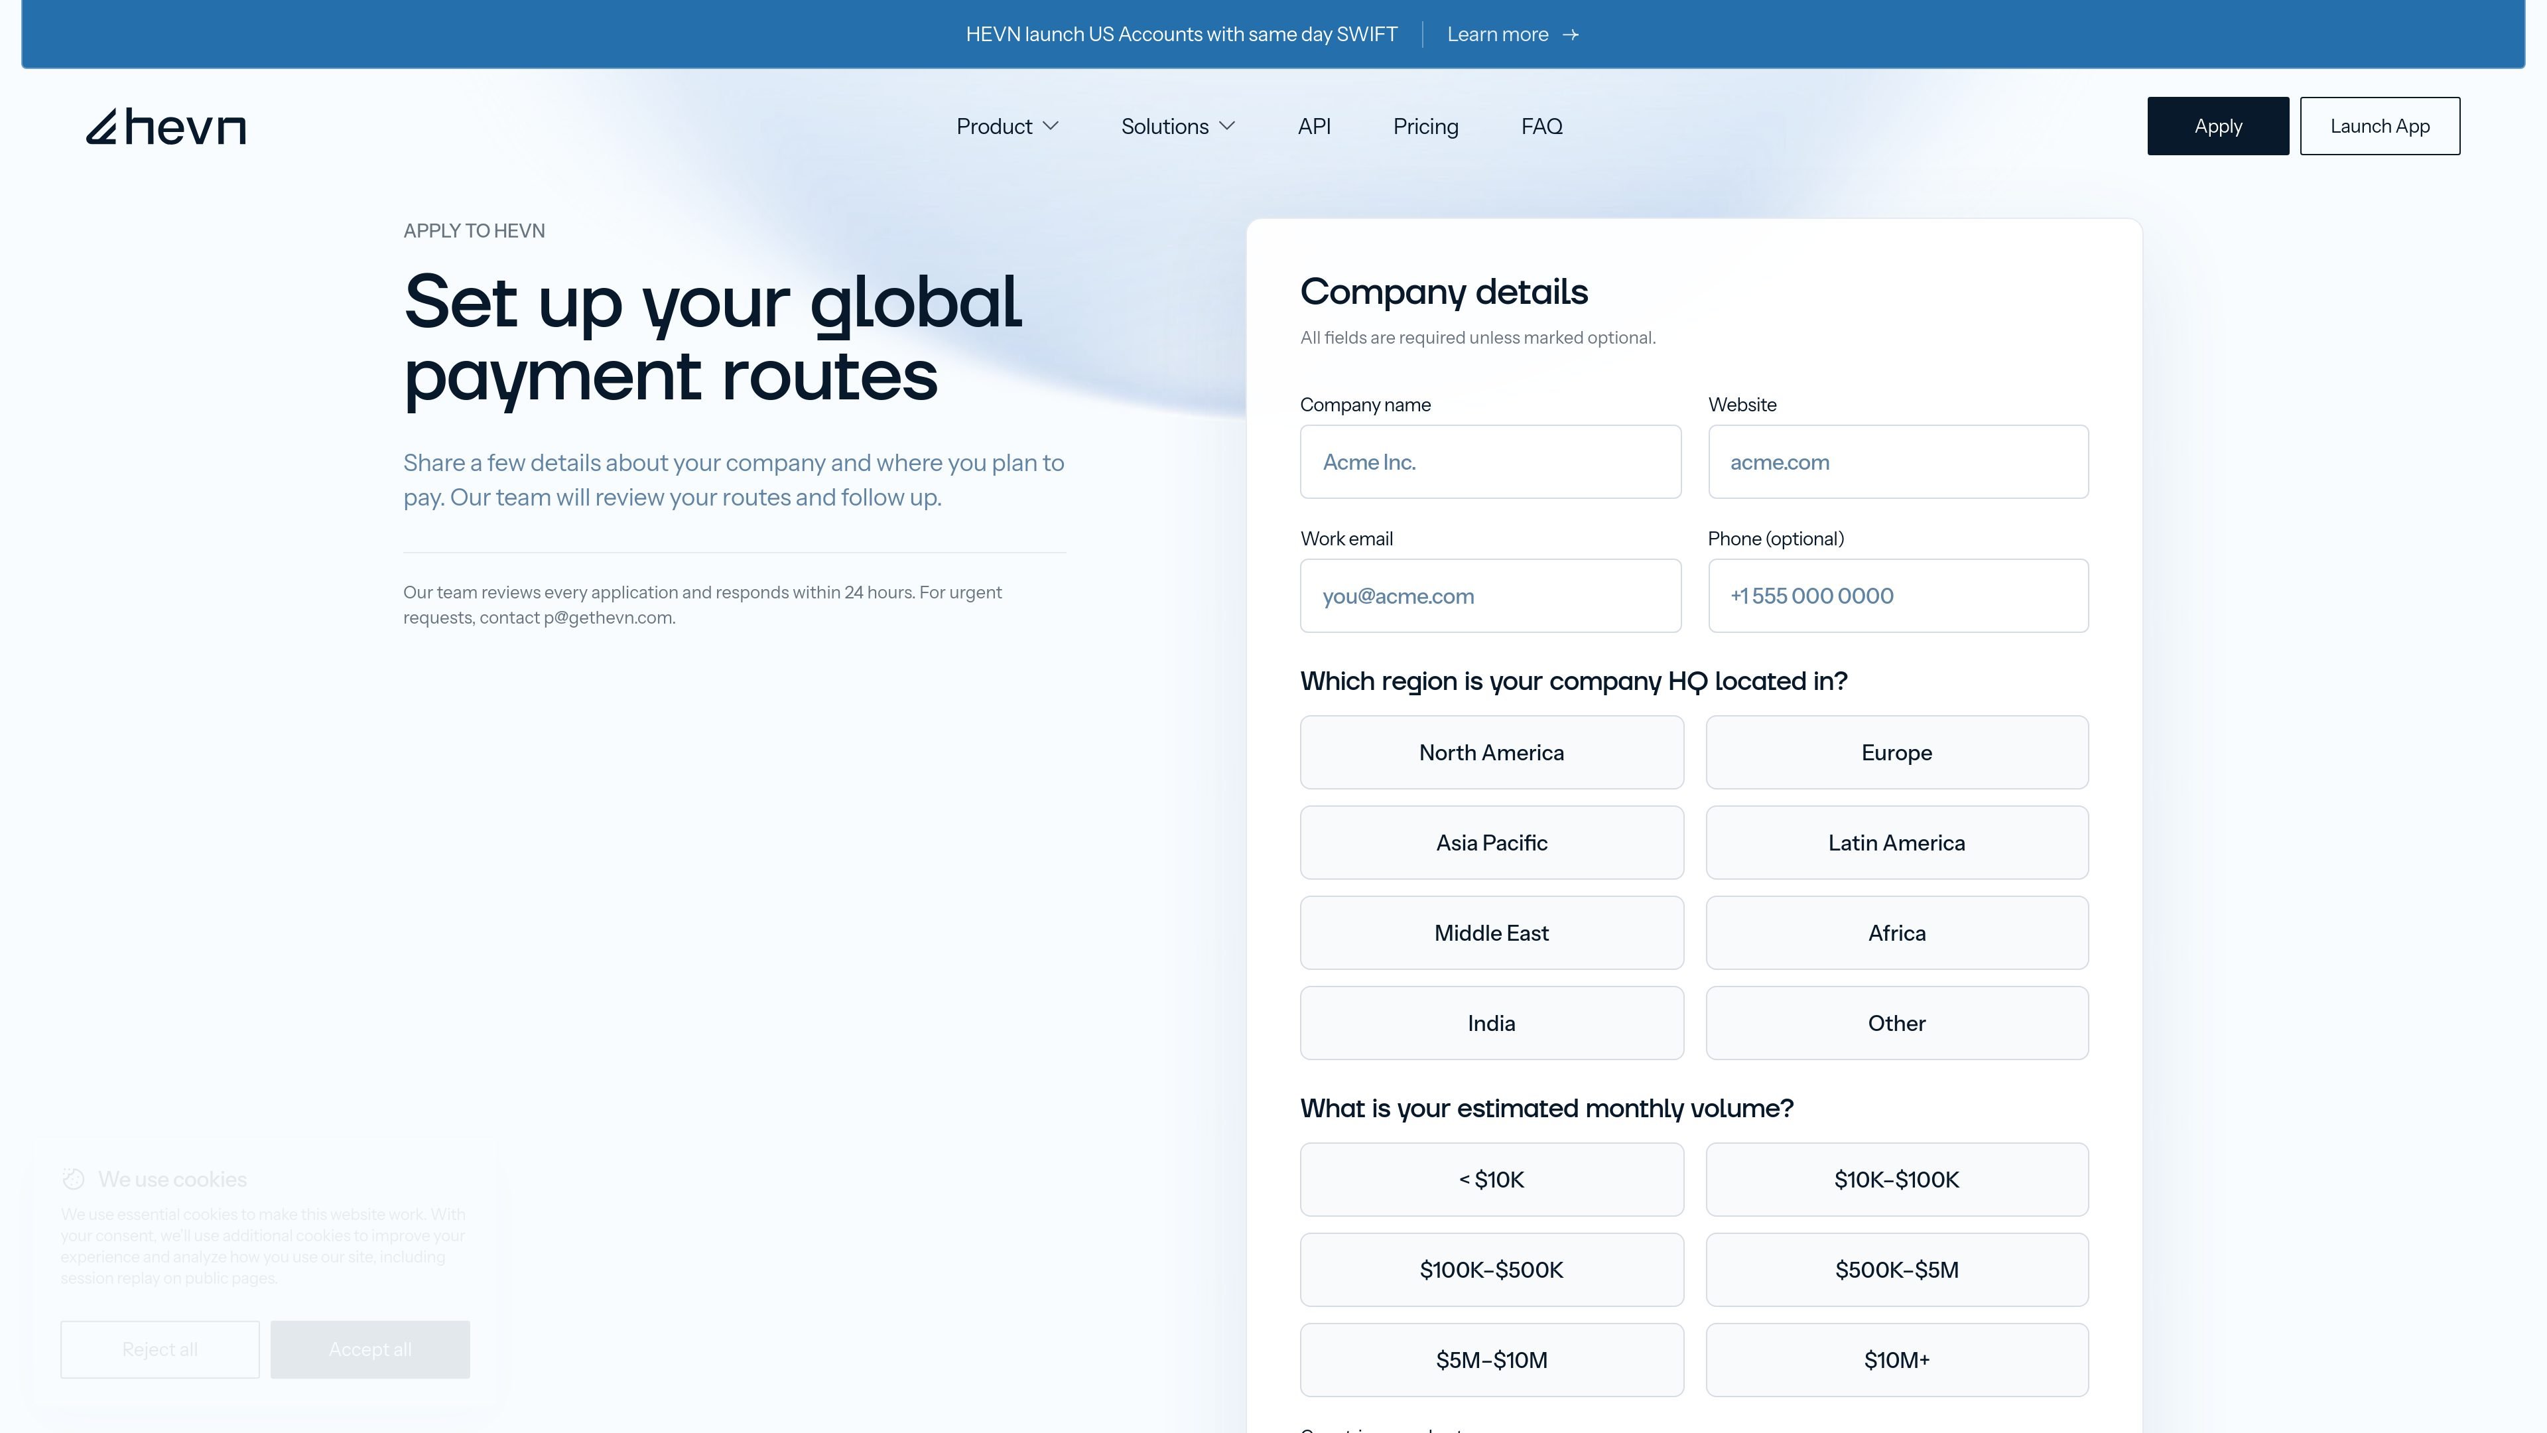Click the Work email input field

[1490, 595]
